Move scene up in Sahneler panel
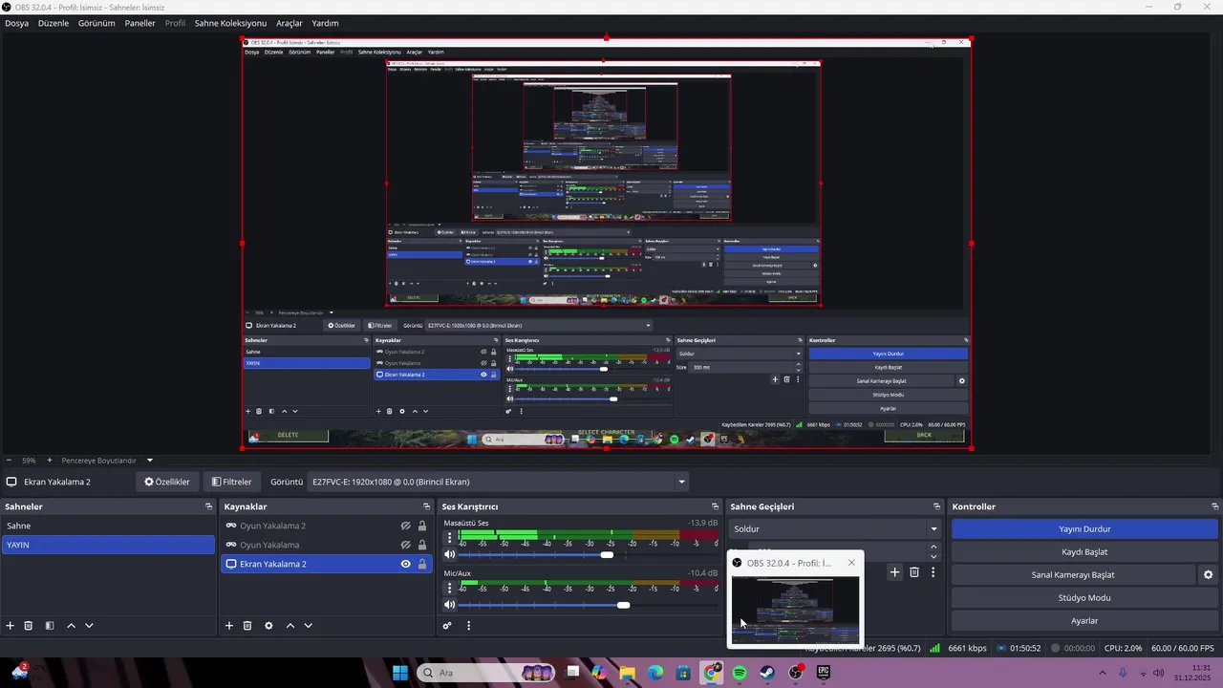The height and width of the screenshot is (688, 1223). 71,626
